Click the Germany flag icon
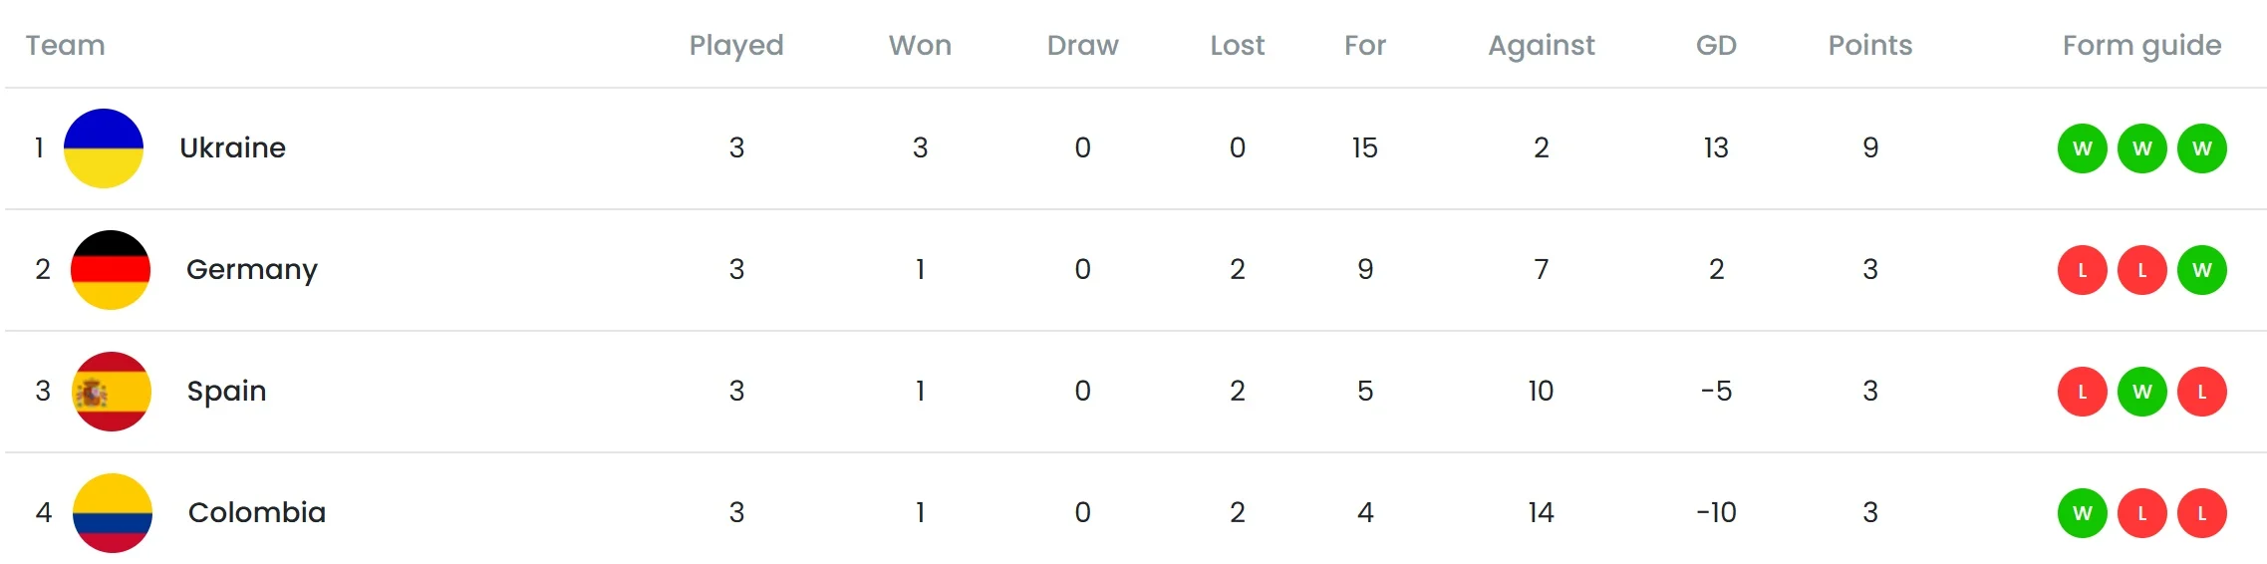Image resolution: width=2267 pixels, height=564 pixels. pyautogui.click(x=111, y=270)
